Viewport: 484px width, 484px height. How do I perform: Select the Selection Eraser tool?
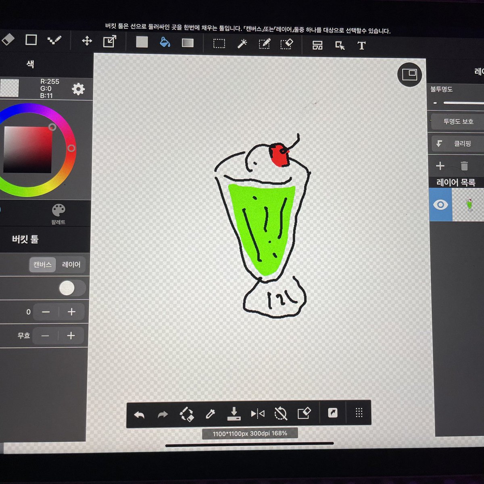click(x=286, y=44)
